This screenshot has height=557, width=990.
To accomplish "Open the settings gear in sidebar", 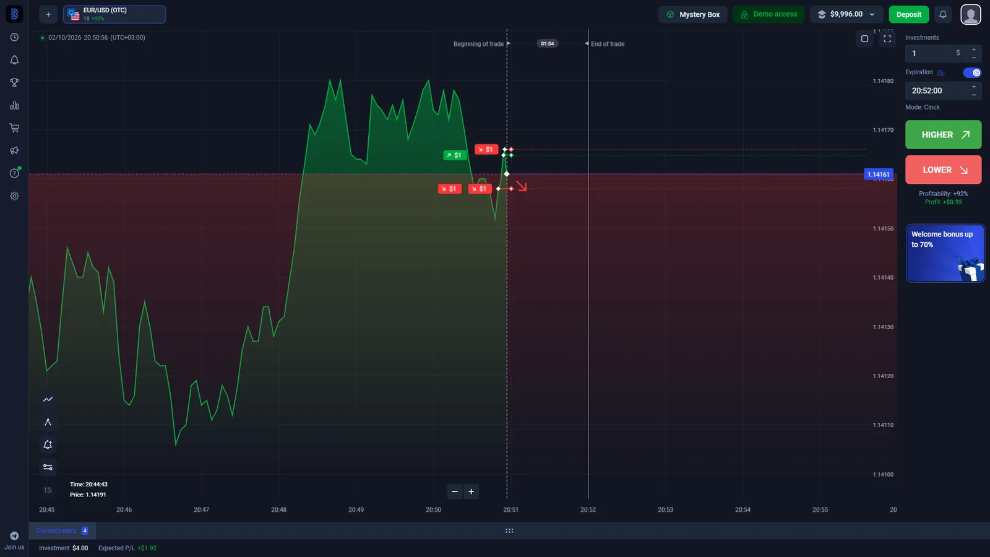I will (x=14, y=196).
